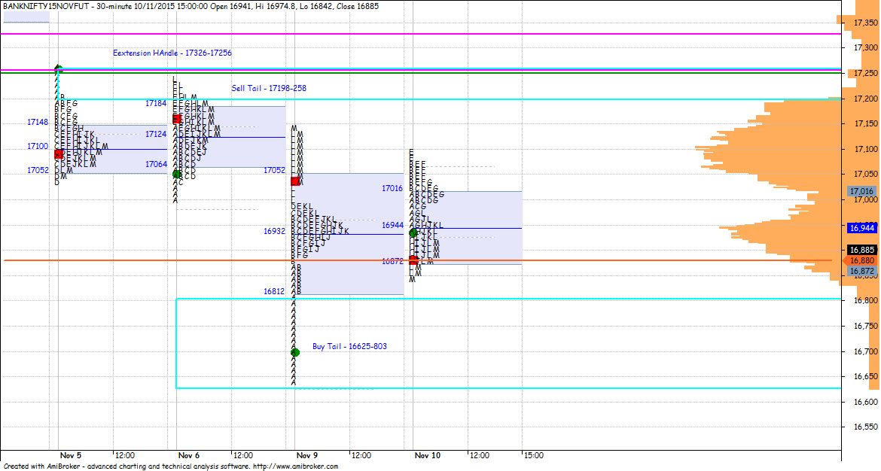881x471 pixels.
Task: Click the blue 16,944 price tag on the axis
Action: pos(862,228)
